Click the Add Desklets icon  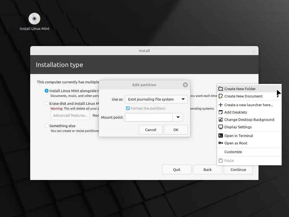pos(221,112)
